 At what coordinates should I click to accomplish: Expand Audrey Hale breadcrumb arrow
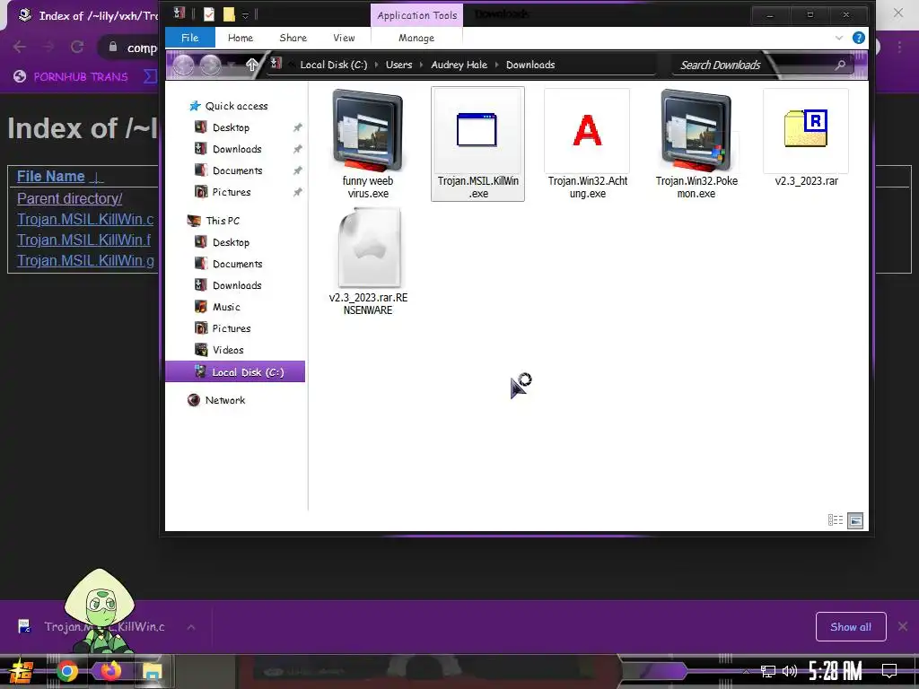pyautogui.click(x=497, y=65)
